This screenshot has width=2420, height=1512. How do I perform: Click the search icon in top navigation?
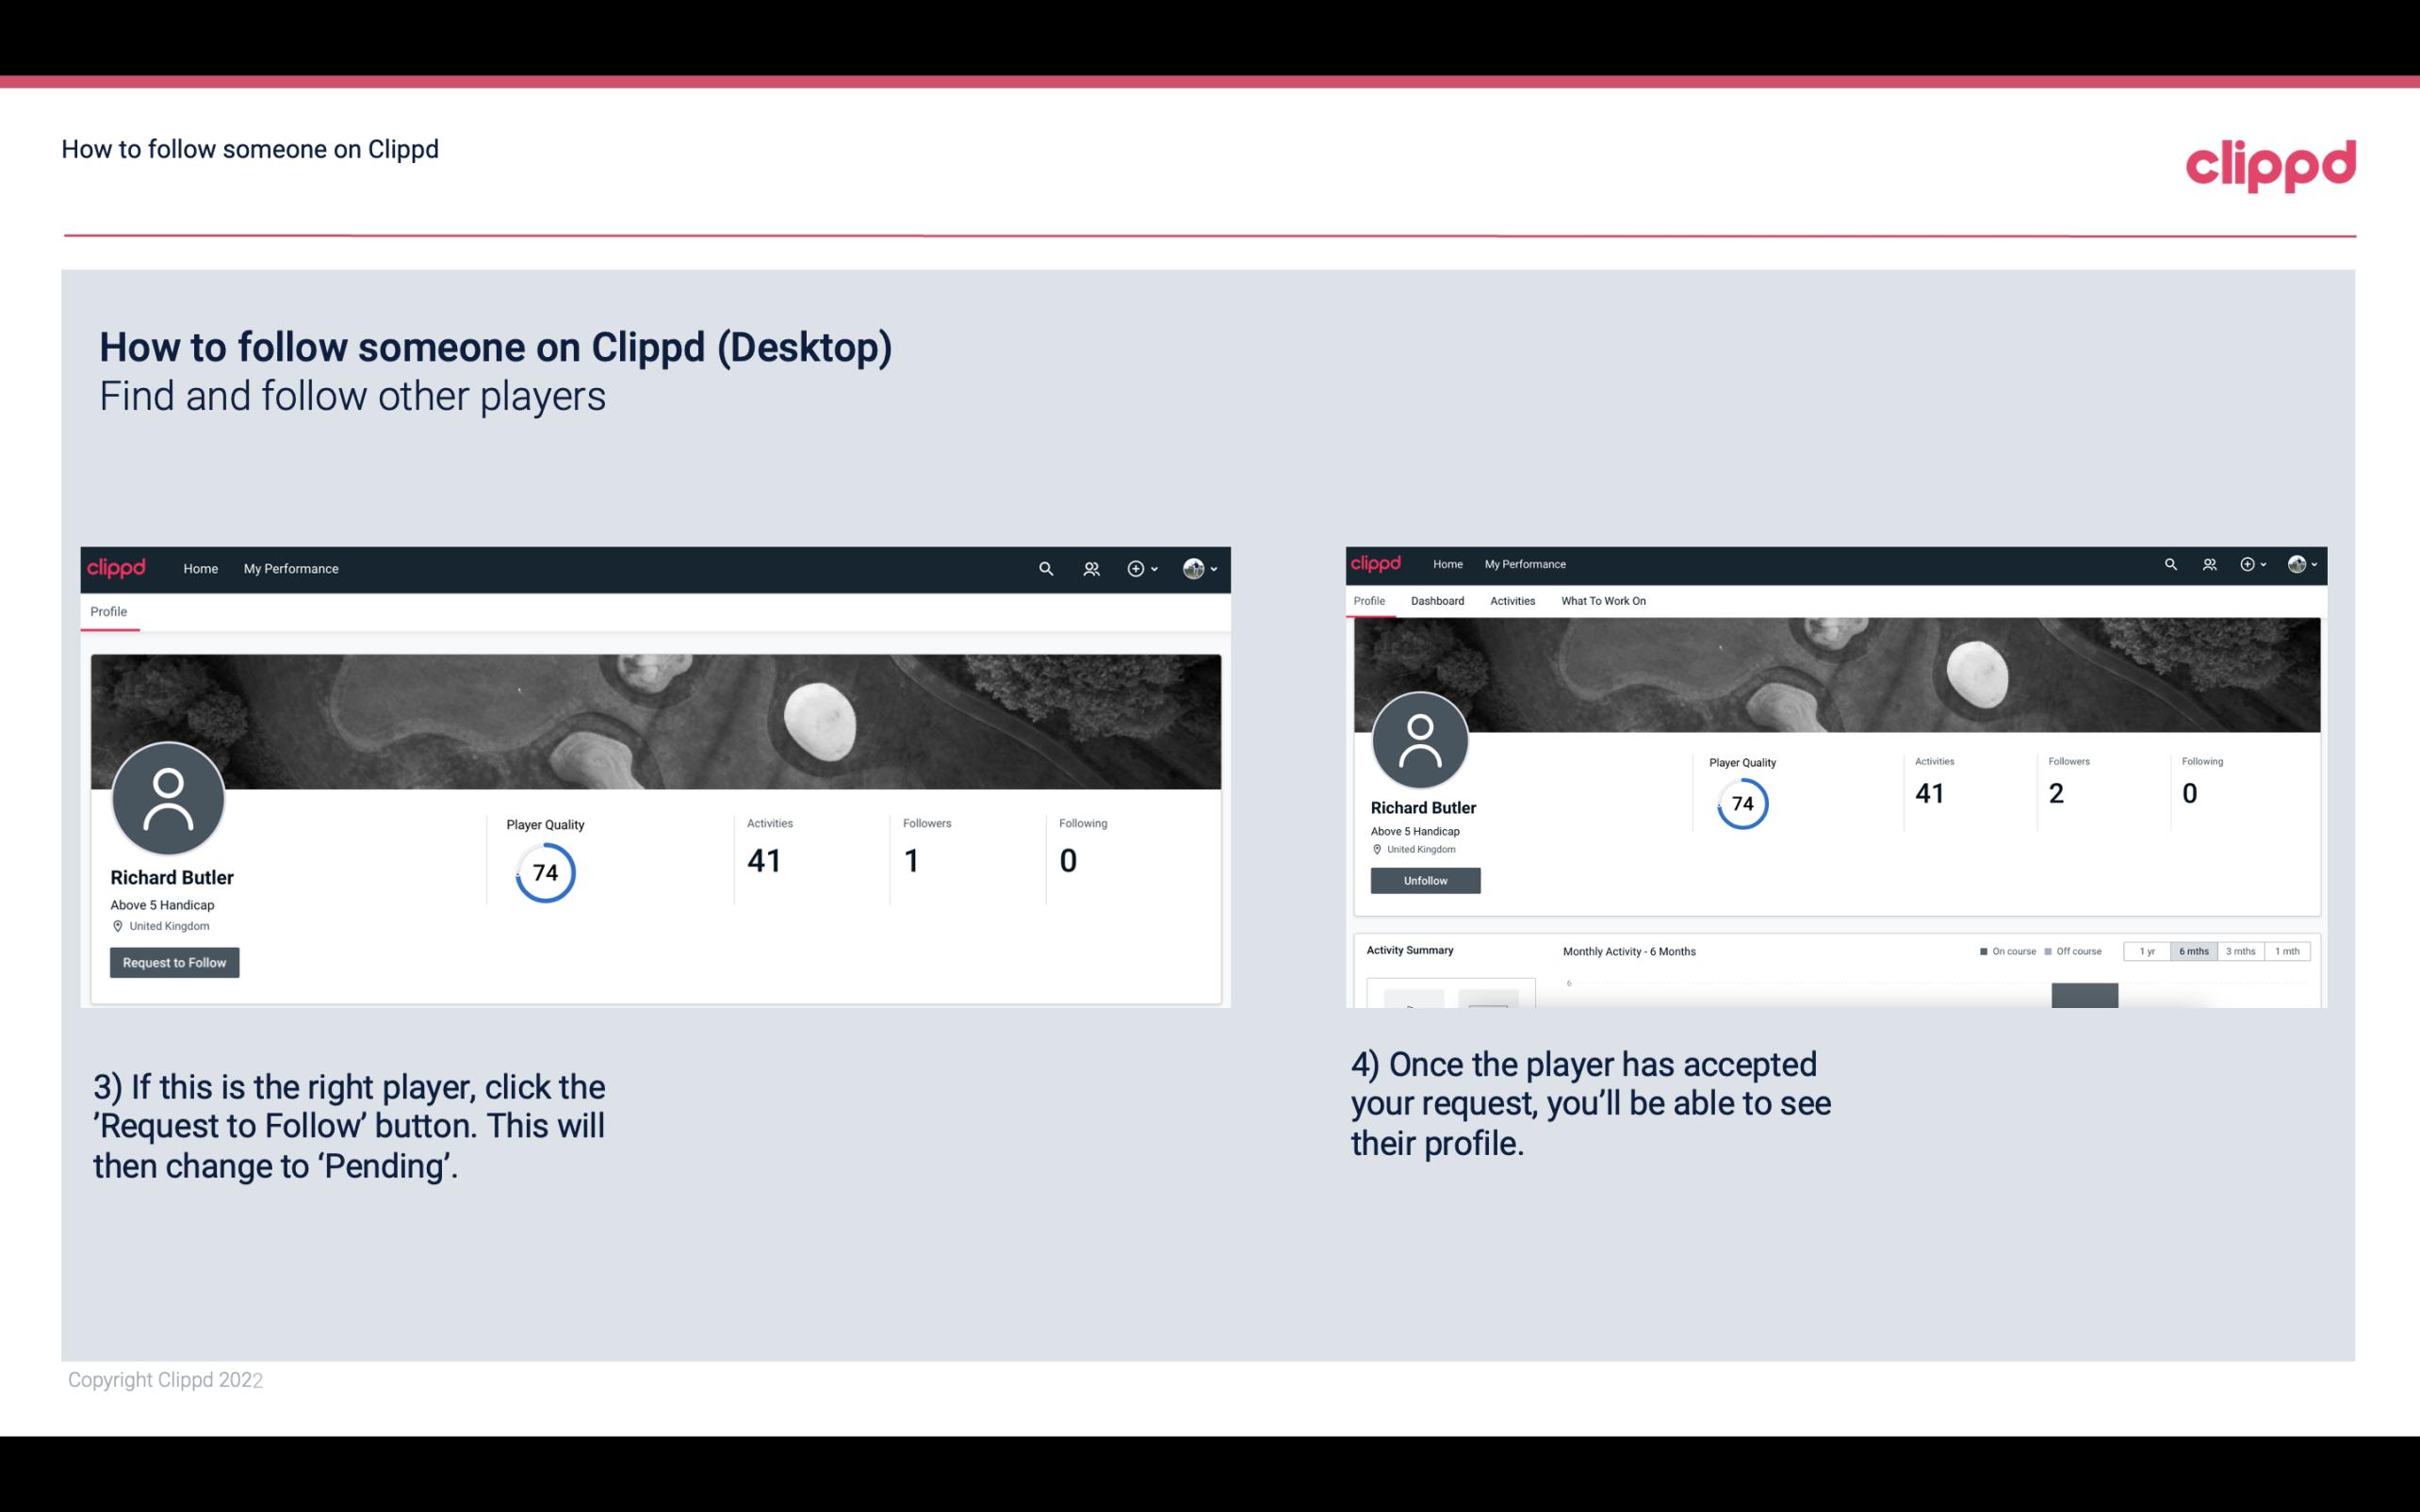(1045, 568)
